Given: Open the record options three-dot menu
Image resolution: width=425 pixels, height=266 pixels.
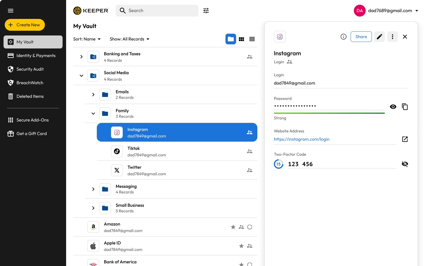Looking at the screenshot, I should (x=393, y=37).
